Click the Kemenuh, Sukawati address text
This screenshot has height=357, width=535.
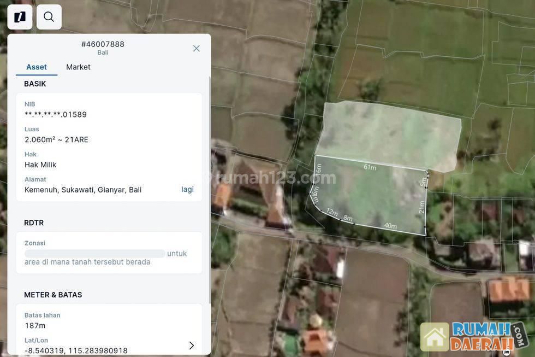pyautogui.click(x=83, y=190)
